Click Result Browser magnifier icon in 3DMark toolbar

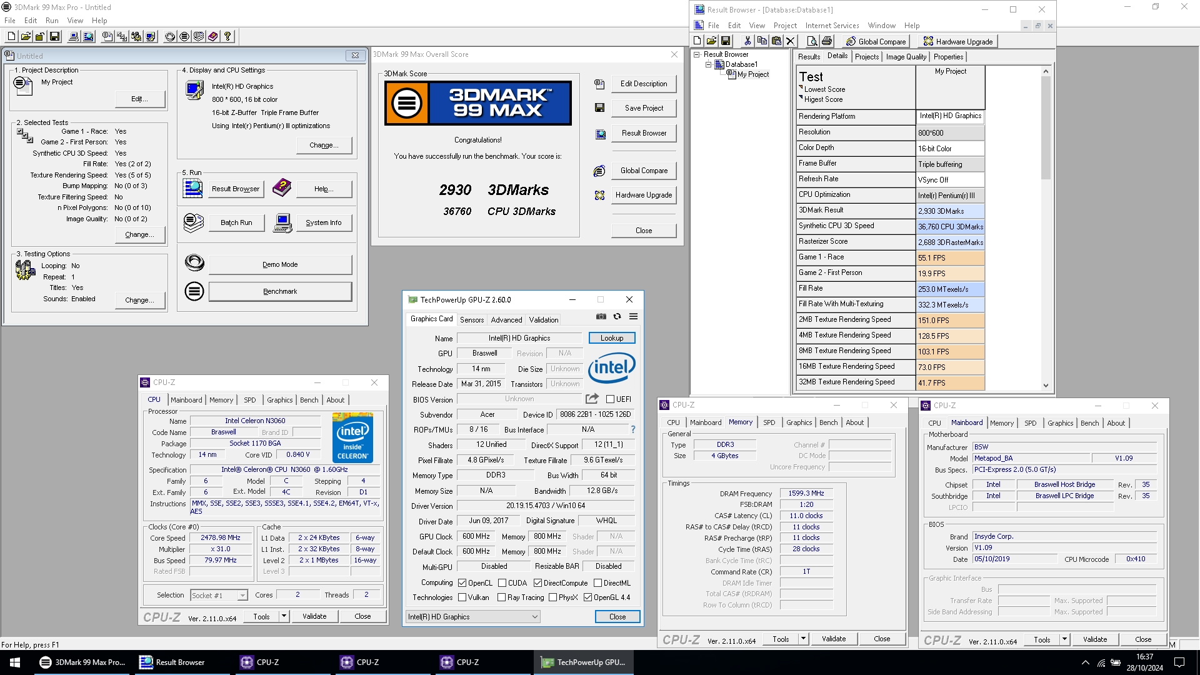(88, 36)
